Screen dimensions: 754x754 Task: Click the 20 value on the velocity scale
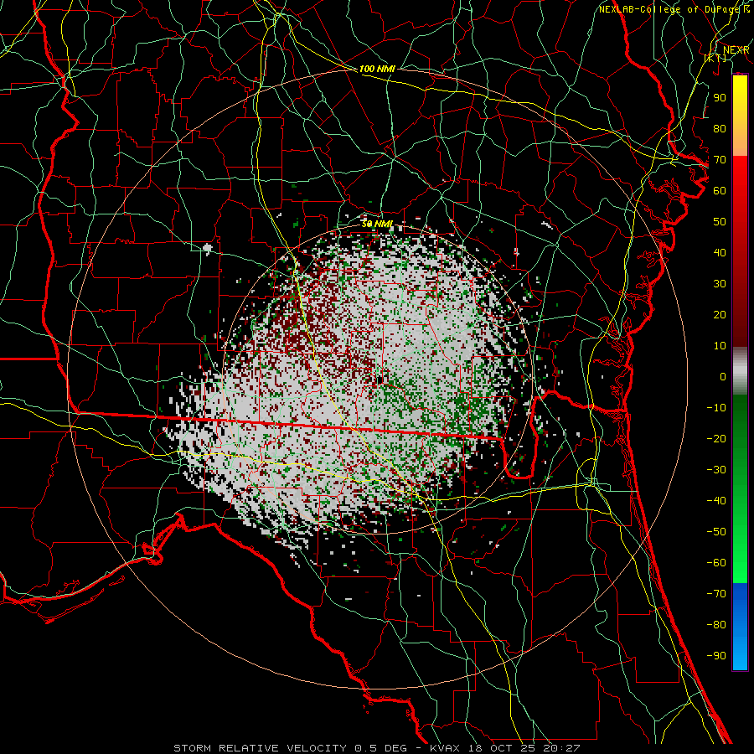point(720,314)
